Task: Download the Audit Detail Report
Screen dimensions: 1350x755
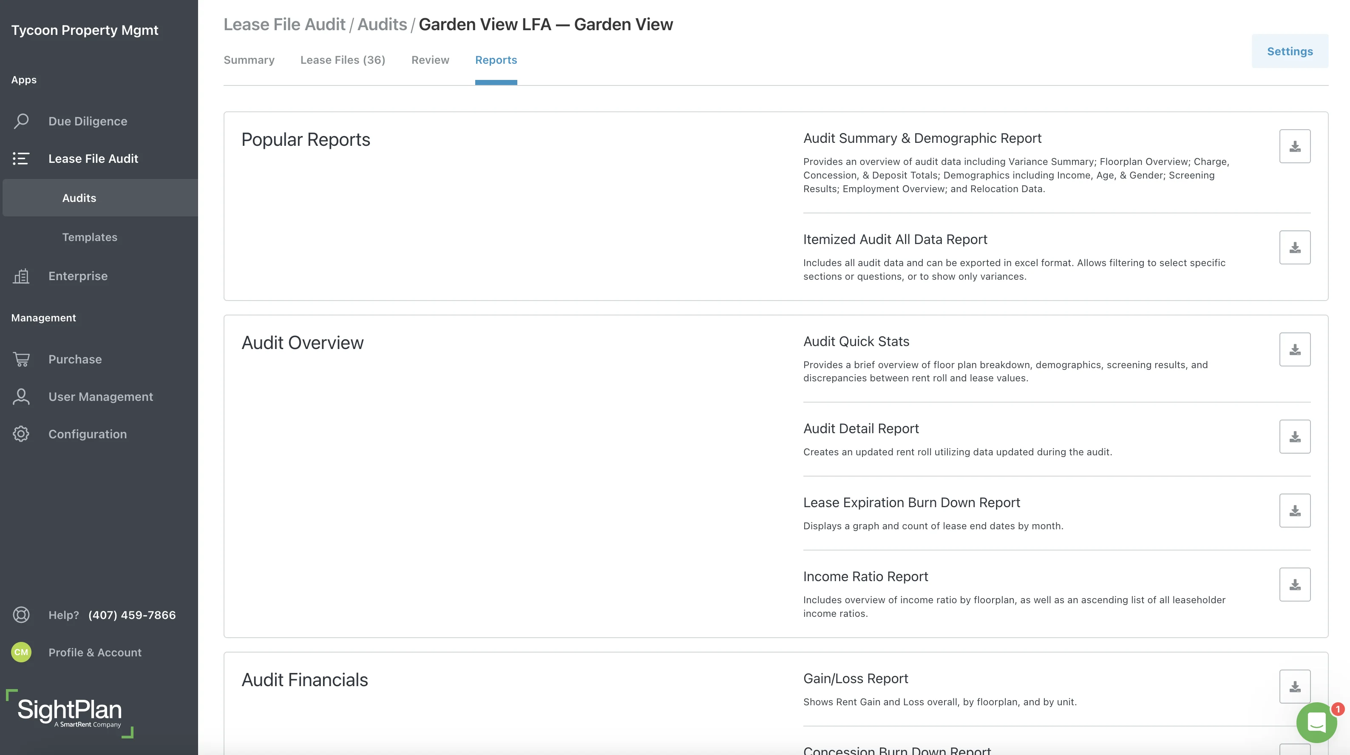Action: coord(1294,437)
